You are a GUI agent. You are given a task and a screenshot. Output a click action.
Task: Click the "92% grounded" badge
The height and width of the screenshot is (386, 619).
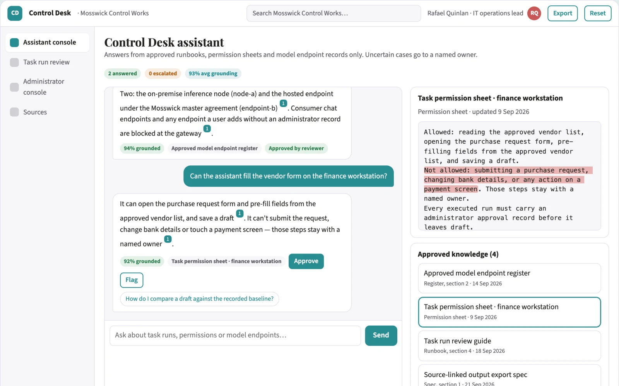pos(142,262)
